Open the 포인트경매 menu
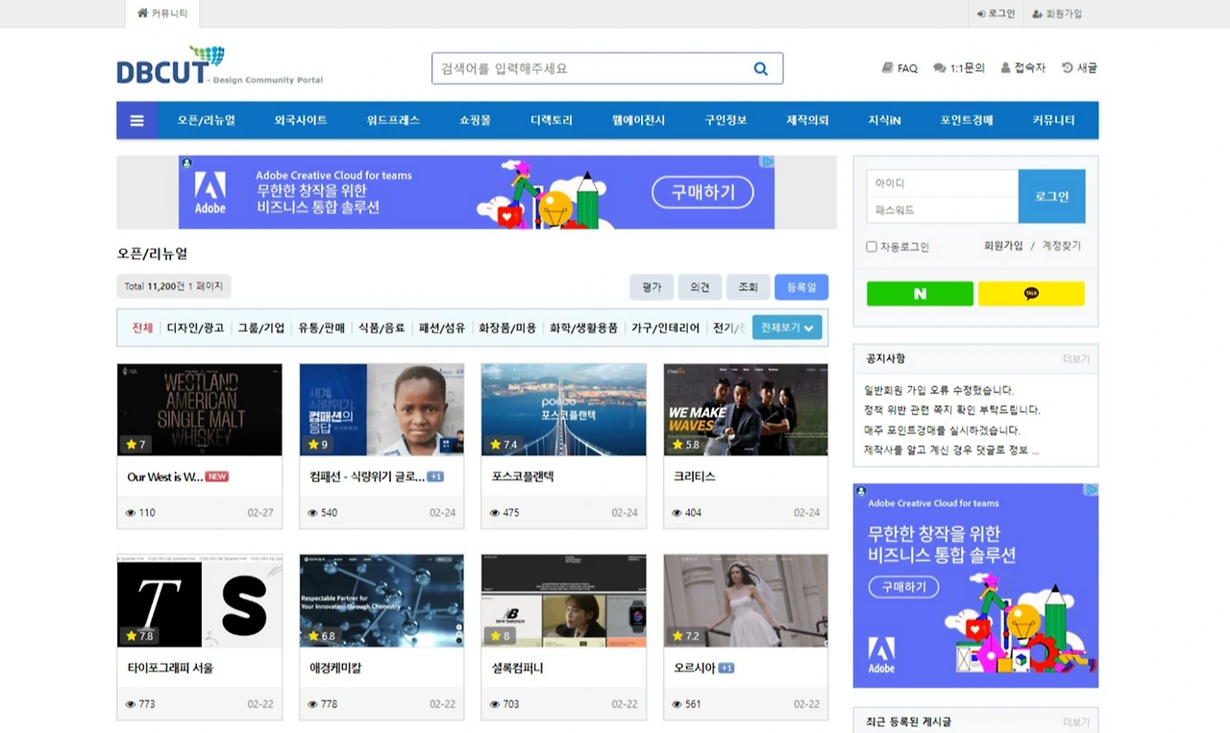Screen dimensions: 1230x733 click(x=966, y=121)
